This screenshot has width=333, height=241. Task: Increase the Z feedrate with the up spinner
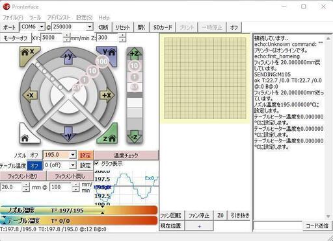[x=122, y=36]
